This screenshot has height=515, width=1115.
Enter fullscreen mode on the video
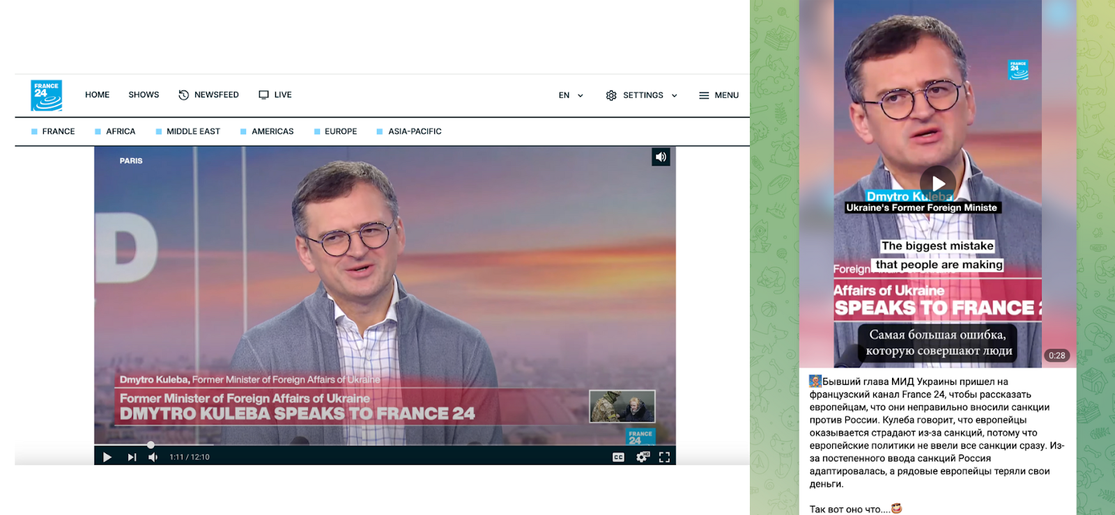click(x=664, y=457)
